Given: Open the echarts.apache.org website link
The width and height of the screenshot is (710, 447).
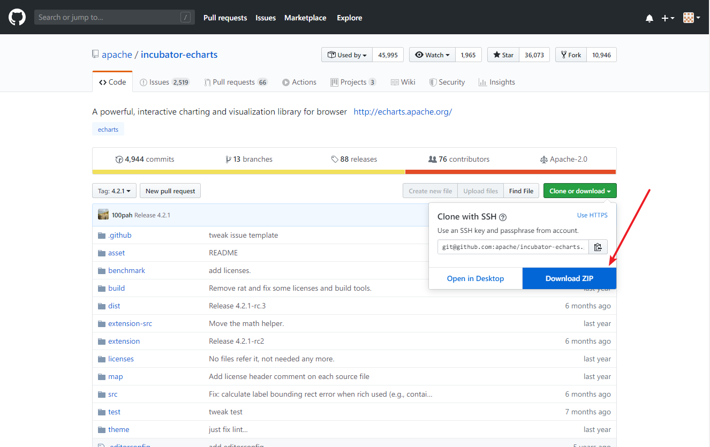Looking at the screenshot, I should point(403,112).
